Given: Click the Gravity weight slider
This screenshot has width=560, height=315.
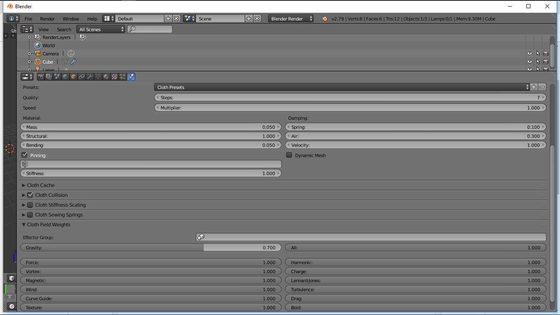Looking at the screenshot, I should click(x=151, y=248).
